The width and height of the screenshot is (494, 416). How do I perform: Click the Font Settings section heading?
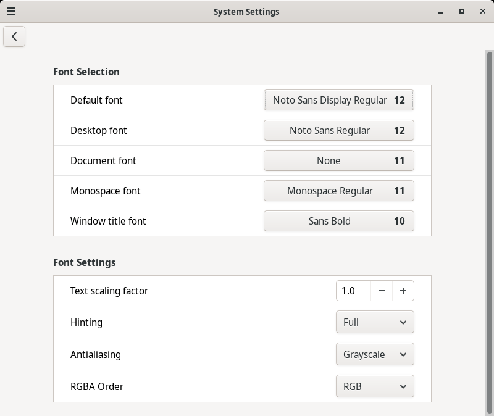(85, 262)
